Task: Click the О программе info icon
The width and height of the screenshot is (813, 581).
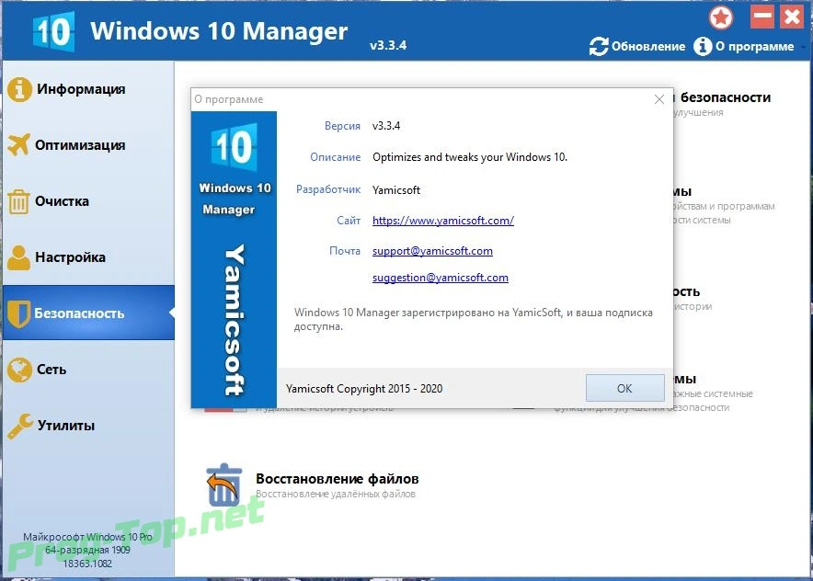Action: [x=703, y=46]
